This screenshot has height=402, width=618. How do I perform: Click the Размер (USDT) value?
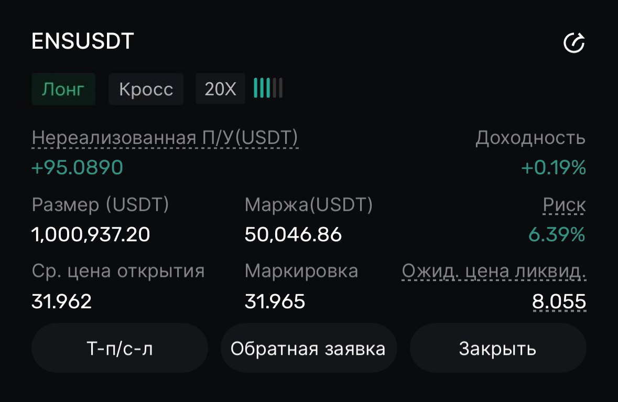point(91,235)
